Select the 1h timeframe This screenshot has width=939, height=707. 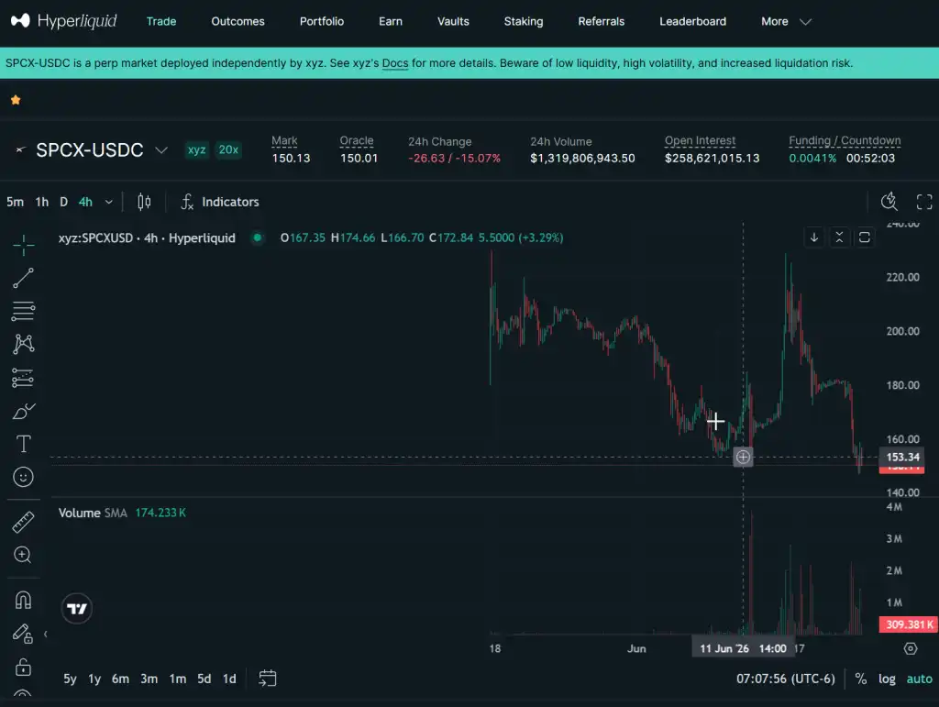pyautogui.click(x=42, y=202)
